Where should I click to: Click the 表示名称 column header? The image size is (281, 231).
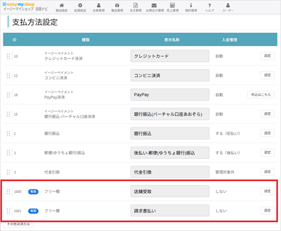(x=172, y=40)
